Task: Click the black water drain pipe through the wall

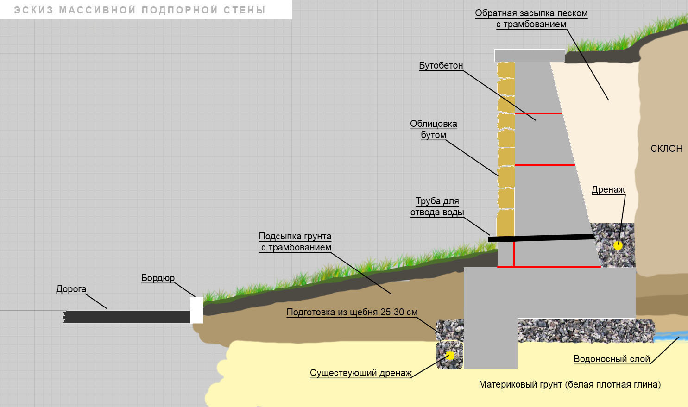Action: (x=541, y=238)
